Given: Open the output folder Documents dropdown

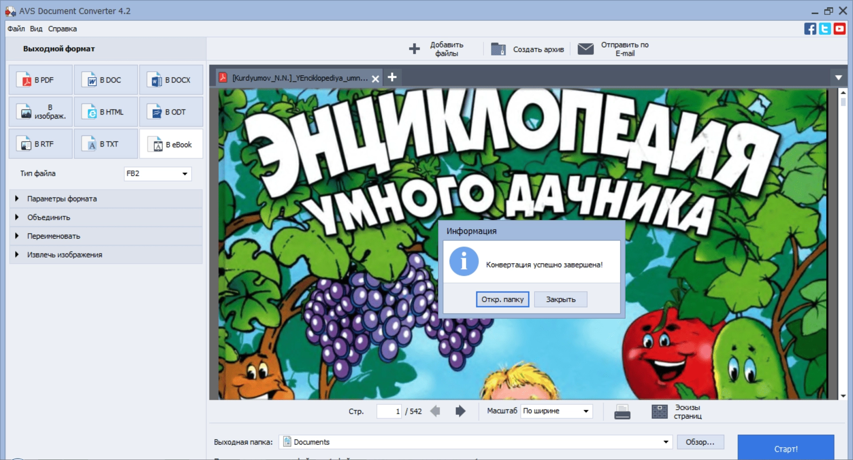Looking at the screenshot, I should (475, 442).
